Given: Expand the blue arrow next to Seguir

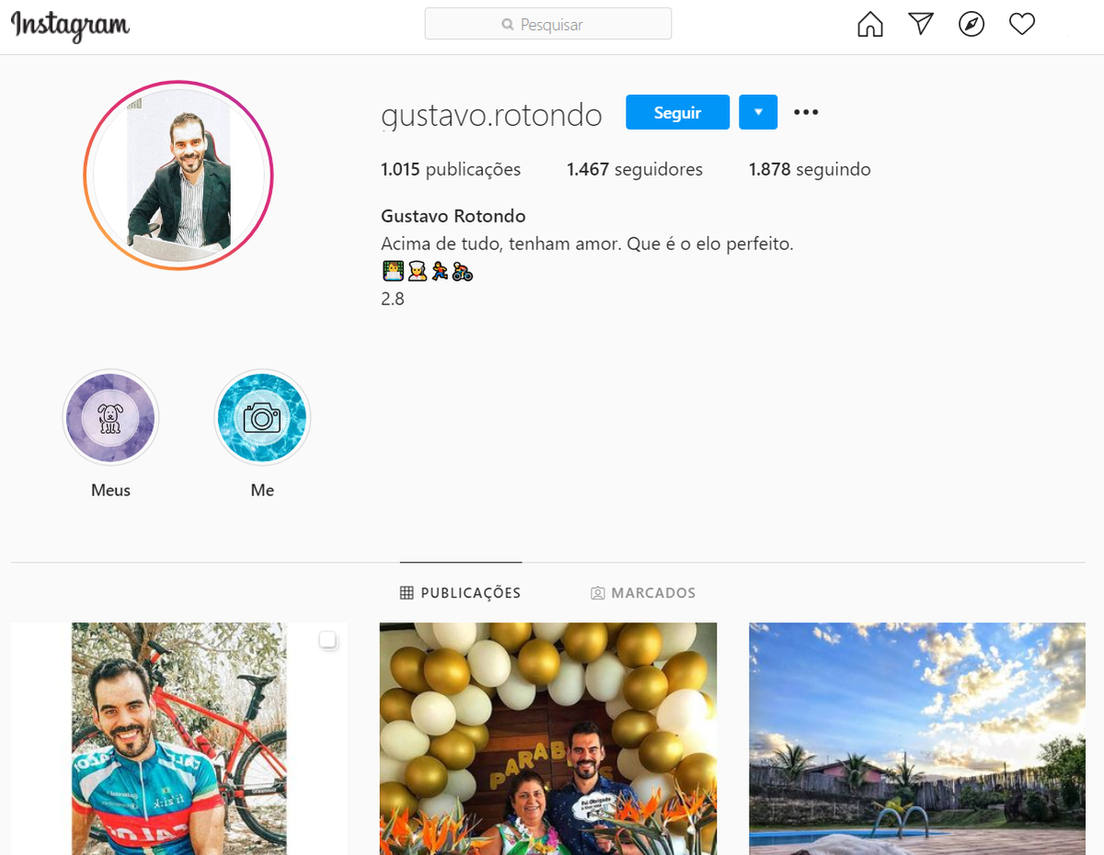Looking at the screenshot, I should 758,111.
